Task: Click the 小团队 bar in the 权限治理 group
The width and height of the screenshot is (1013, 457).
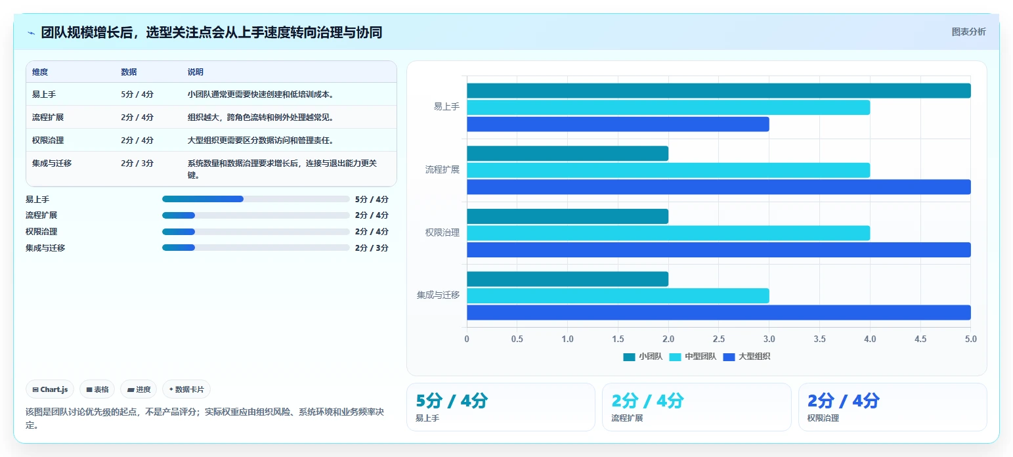Action: pyautogui.click(x=567, y=216)
